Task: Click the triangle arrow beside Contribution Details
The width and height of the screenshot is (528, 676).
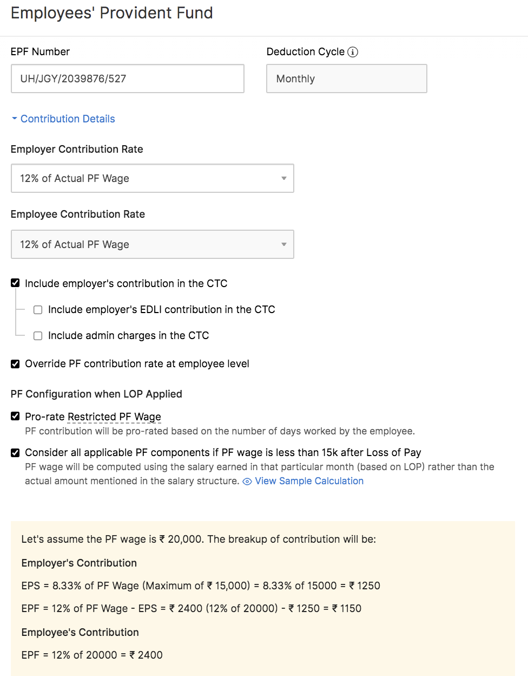Action: 15,119
